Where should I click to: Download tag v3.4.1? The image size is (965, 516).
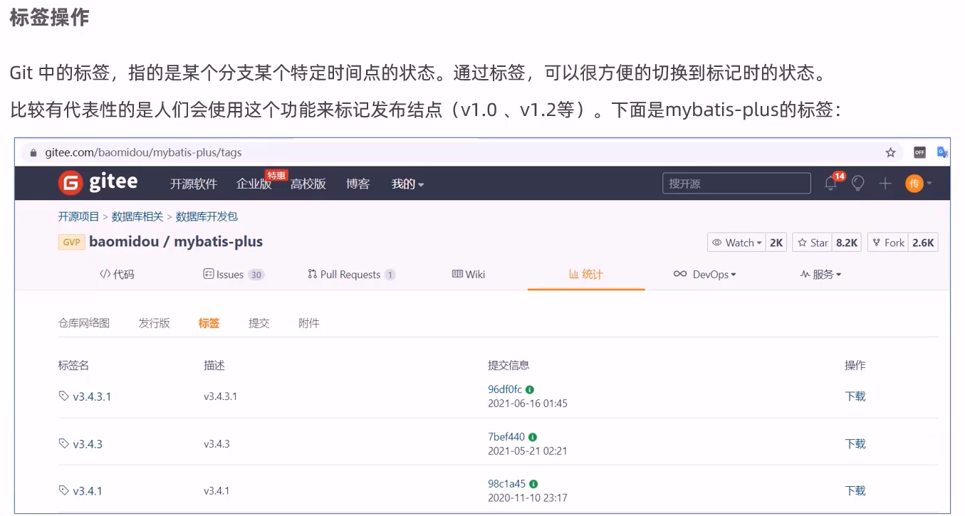[x=855, y=490]
